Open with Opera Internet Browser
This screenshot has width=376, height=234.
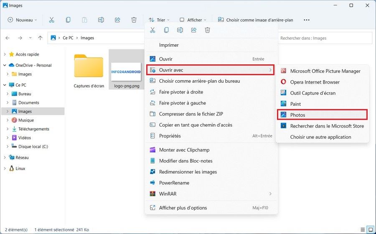(322, 82)
